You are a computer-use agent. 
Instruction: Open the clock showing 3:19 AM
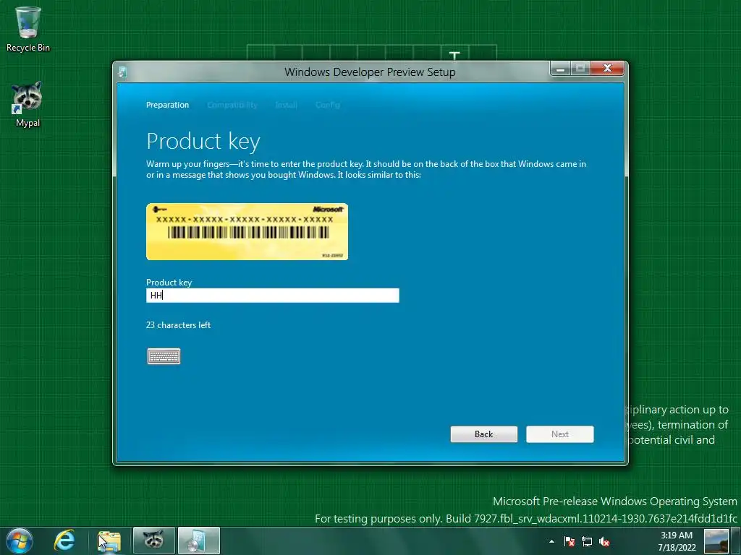pos(677,541)
